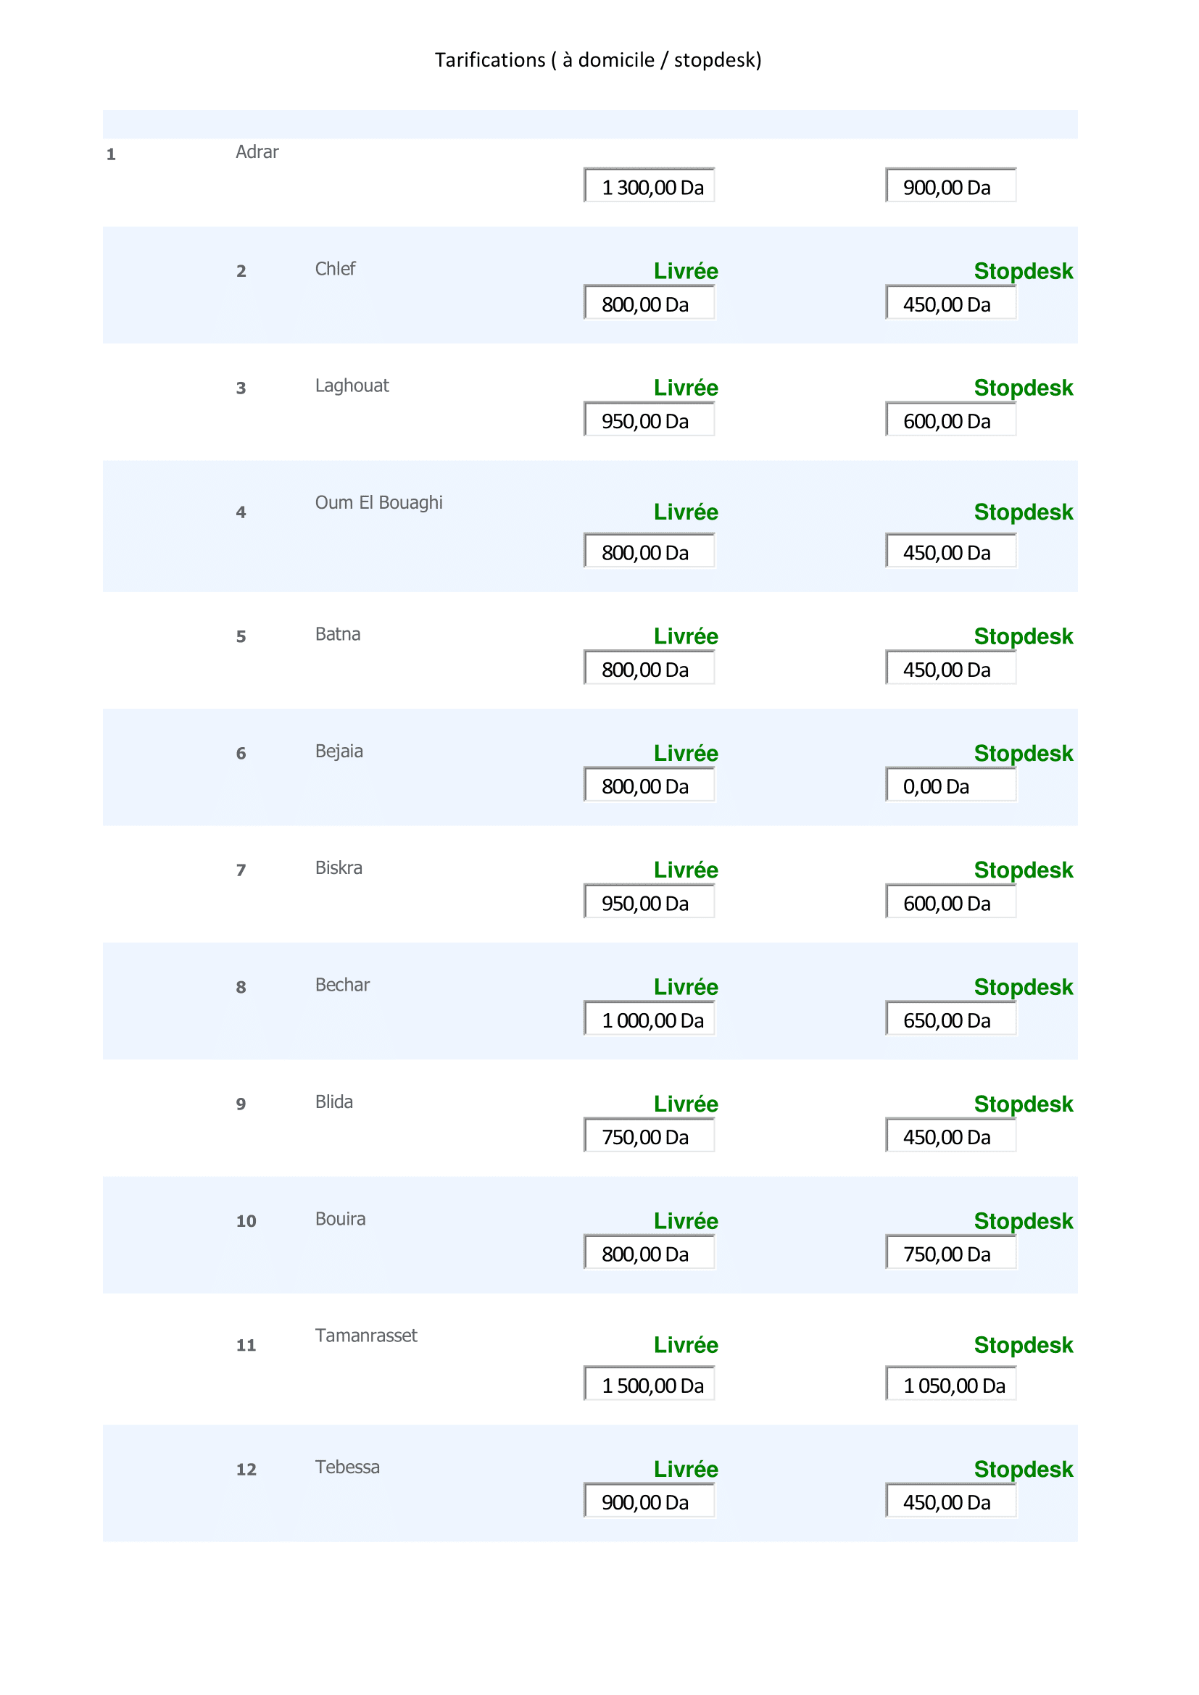
Task: Select Bechar 1 000,00 Da delivery field
Action: tap(649, 1018)
